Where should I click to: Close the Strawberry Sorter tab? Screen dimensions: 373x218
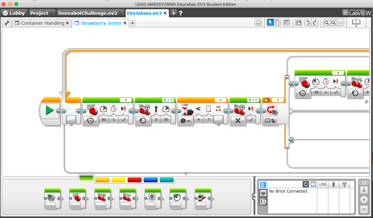[x=125, y=23]
